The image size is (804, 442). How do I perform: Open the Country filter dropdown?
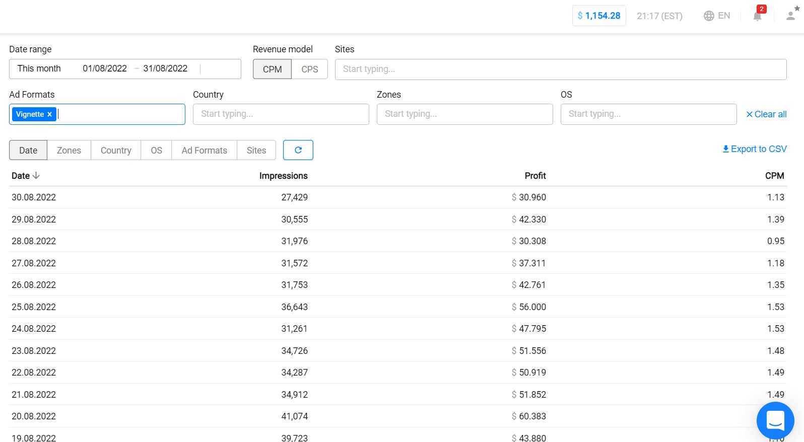coord(281,114)
